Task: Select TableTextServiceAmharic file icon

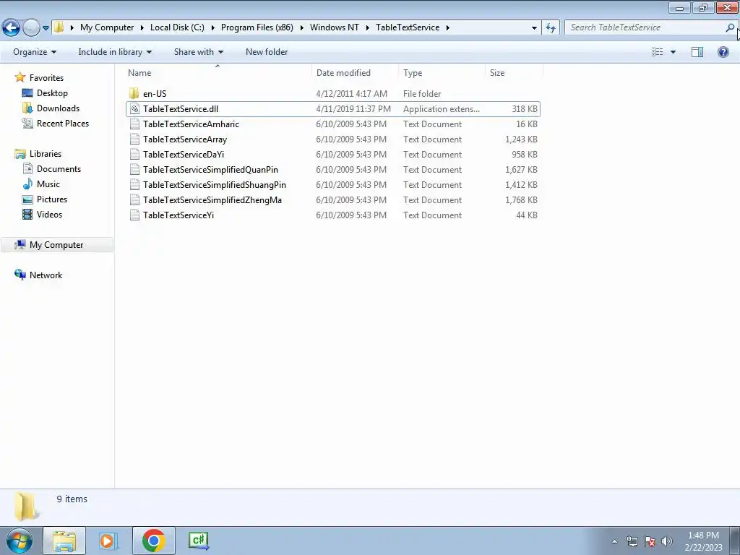Action: 134,124
